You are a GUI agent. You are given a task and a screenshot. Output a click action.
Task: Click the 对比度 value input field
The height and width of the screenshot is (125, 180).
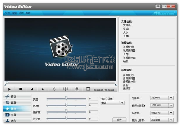(93, 119)
